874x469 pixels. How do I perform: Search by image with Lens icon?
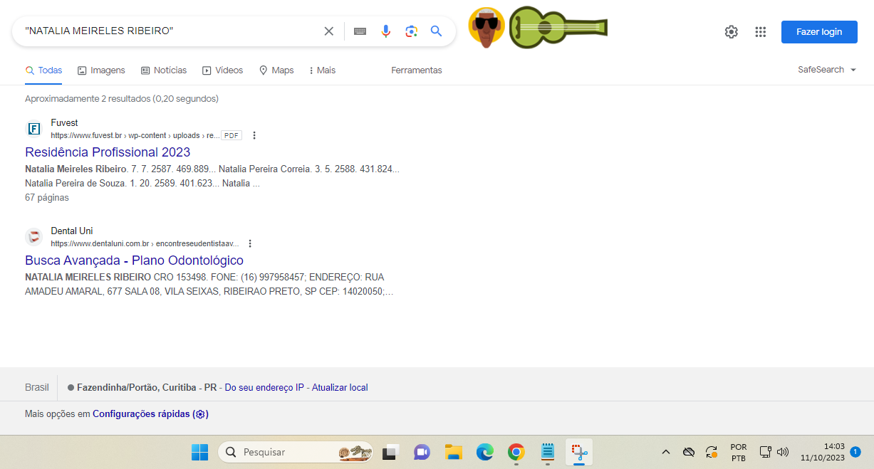pyautogui.click(x=411, y=31)
